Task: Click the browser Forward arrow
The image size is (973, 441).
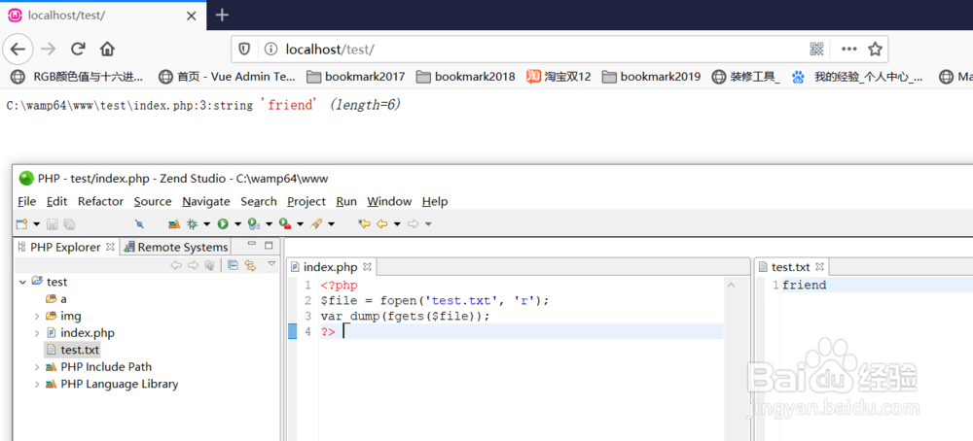Action: point(48,49)
